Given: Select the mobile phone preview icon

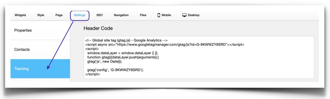Looking at the screenshot, I should click(159, 15).
